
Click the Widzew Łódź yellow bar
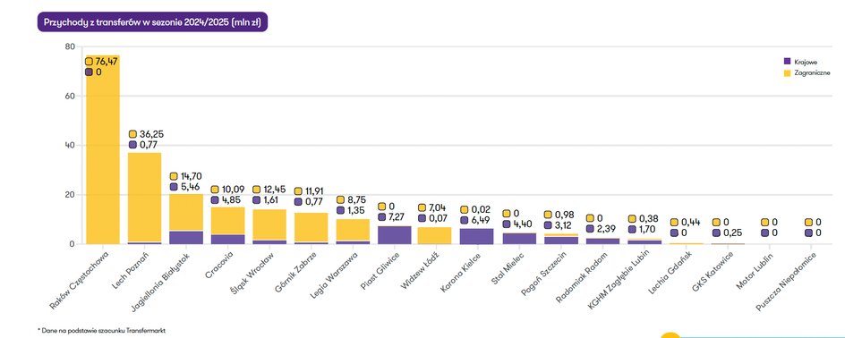pyautogui.click(x=435, y=236)
